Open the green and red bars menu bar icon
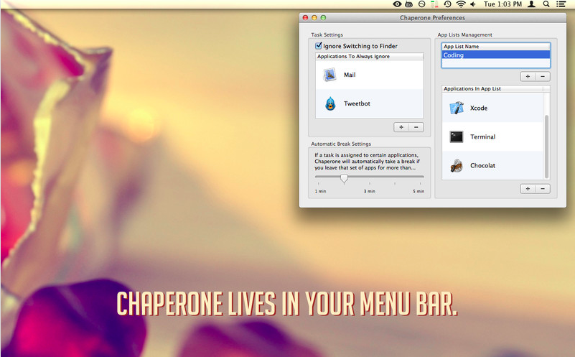The width and height of the screenshot is (575, 357). click(x=434, y=4)
